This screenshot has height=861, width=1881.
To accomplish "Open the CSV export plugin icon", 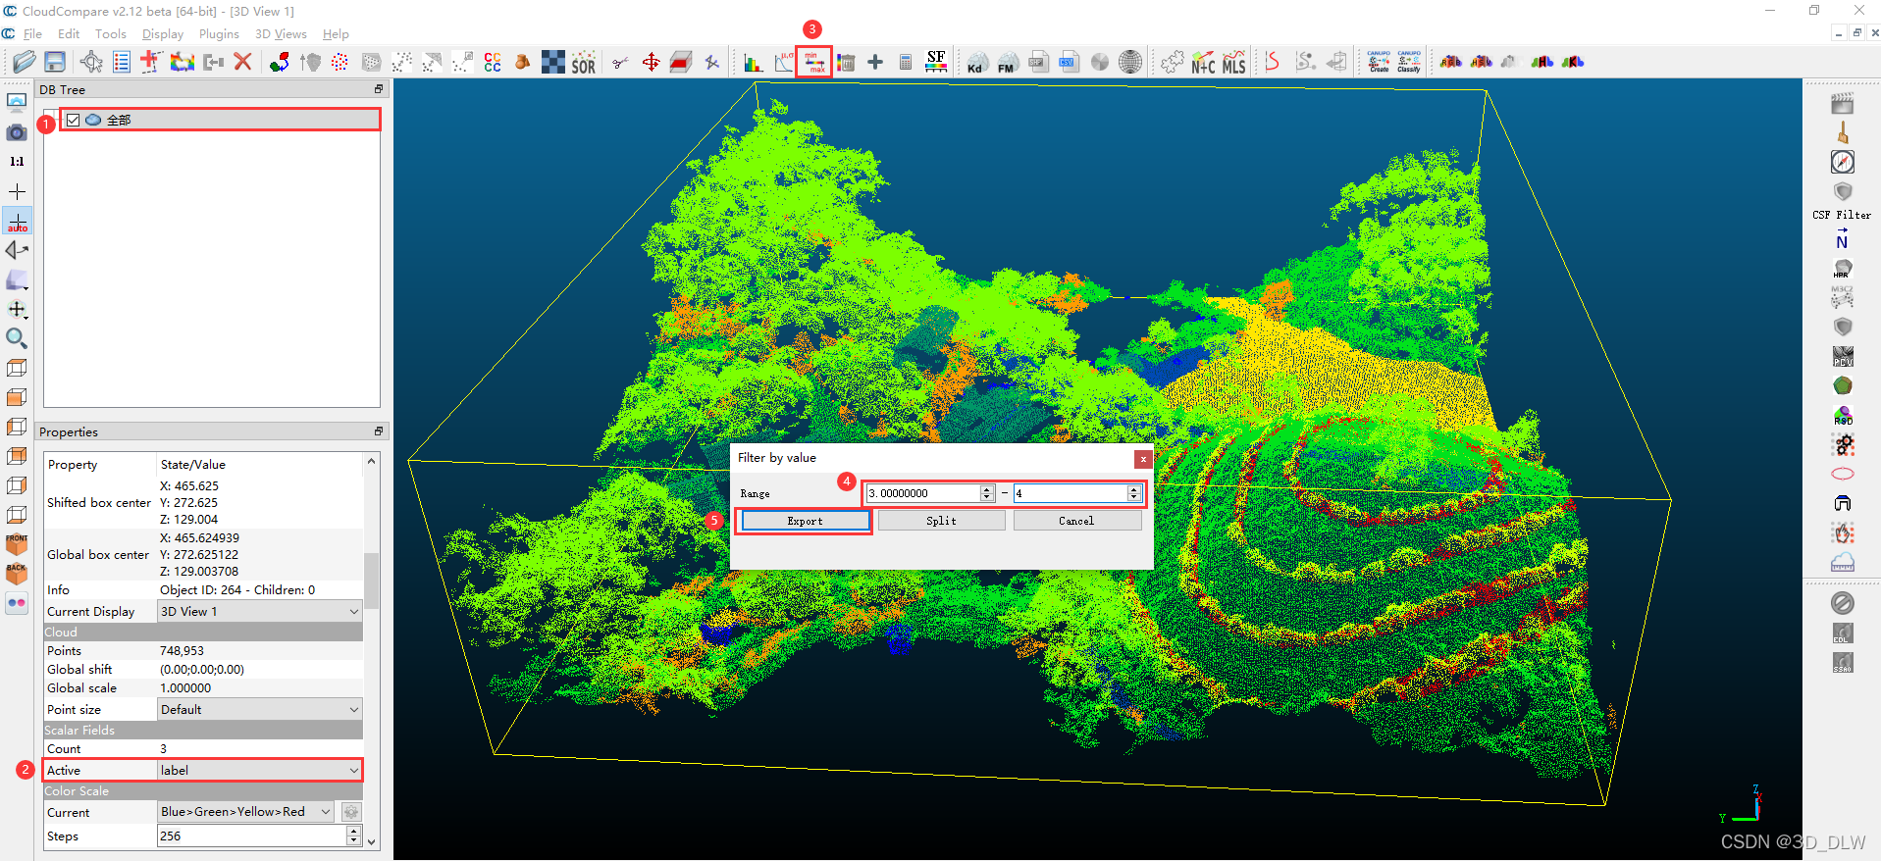I will (x=1069, y=62).
